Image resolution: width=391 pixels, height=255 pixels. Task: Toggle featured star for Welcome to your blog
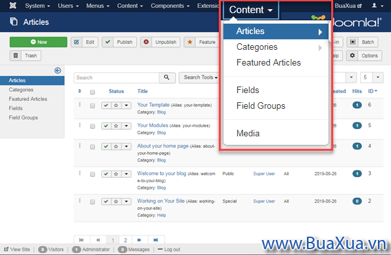(116, 174)
